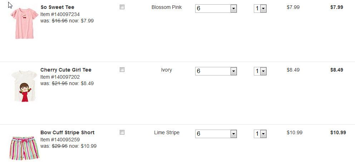
Task: Click item number 140097234 text
Action: tap(60, 14)
